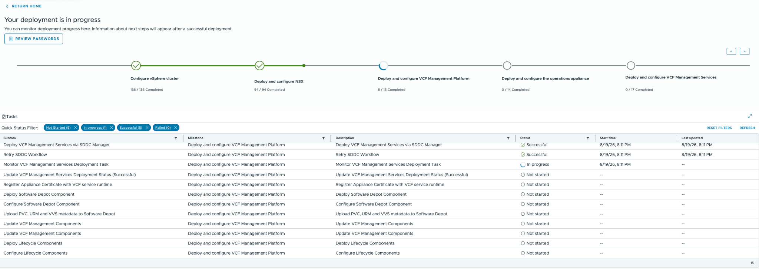This screenshot has width=759, height=269.
Task: Click the 136 / 136 Completed counter
Action: (x=147, y=90)
